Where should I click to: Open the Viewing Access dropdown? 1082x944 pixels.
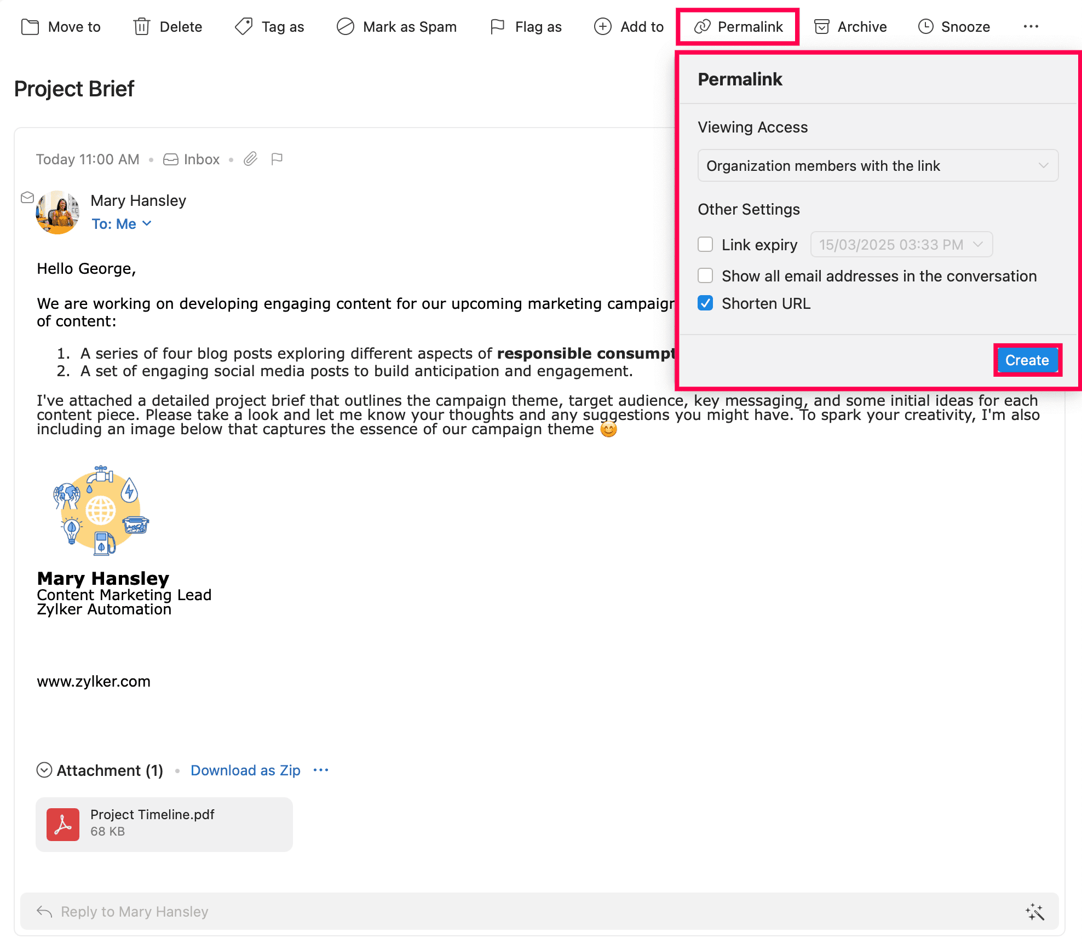pyautogui.click(x=877, y=166)
